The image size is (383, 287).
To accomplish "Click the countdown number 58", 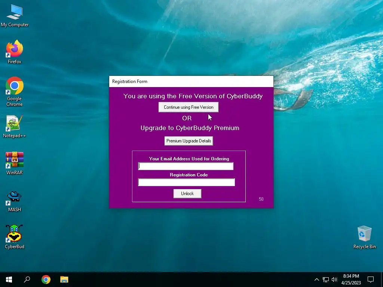I will coord(261,199).
